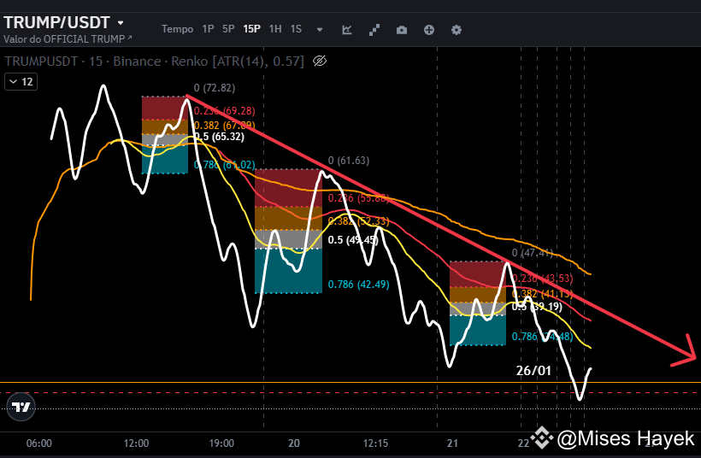Open the chart type icon
The width and height of the screenshot is (701, 458).
[x=347, y=30]
